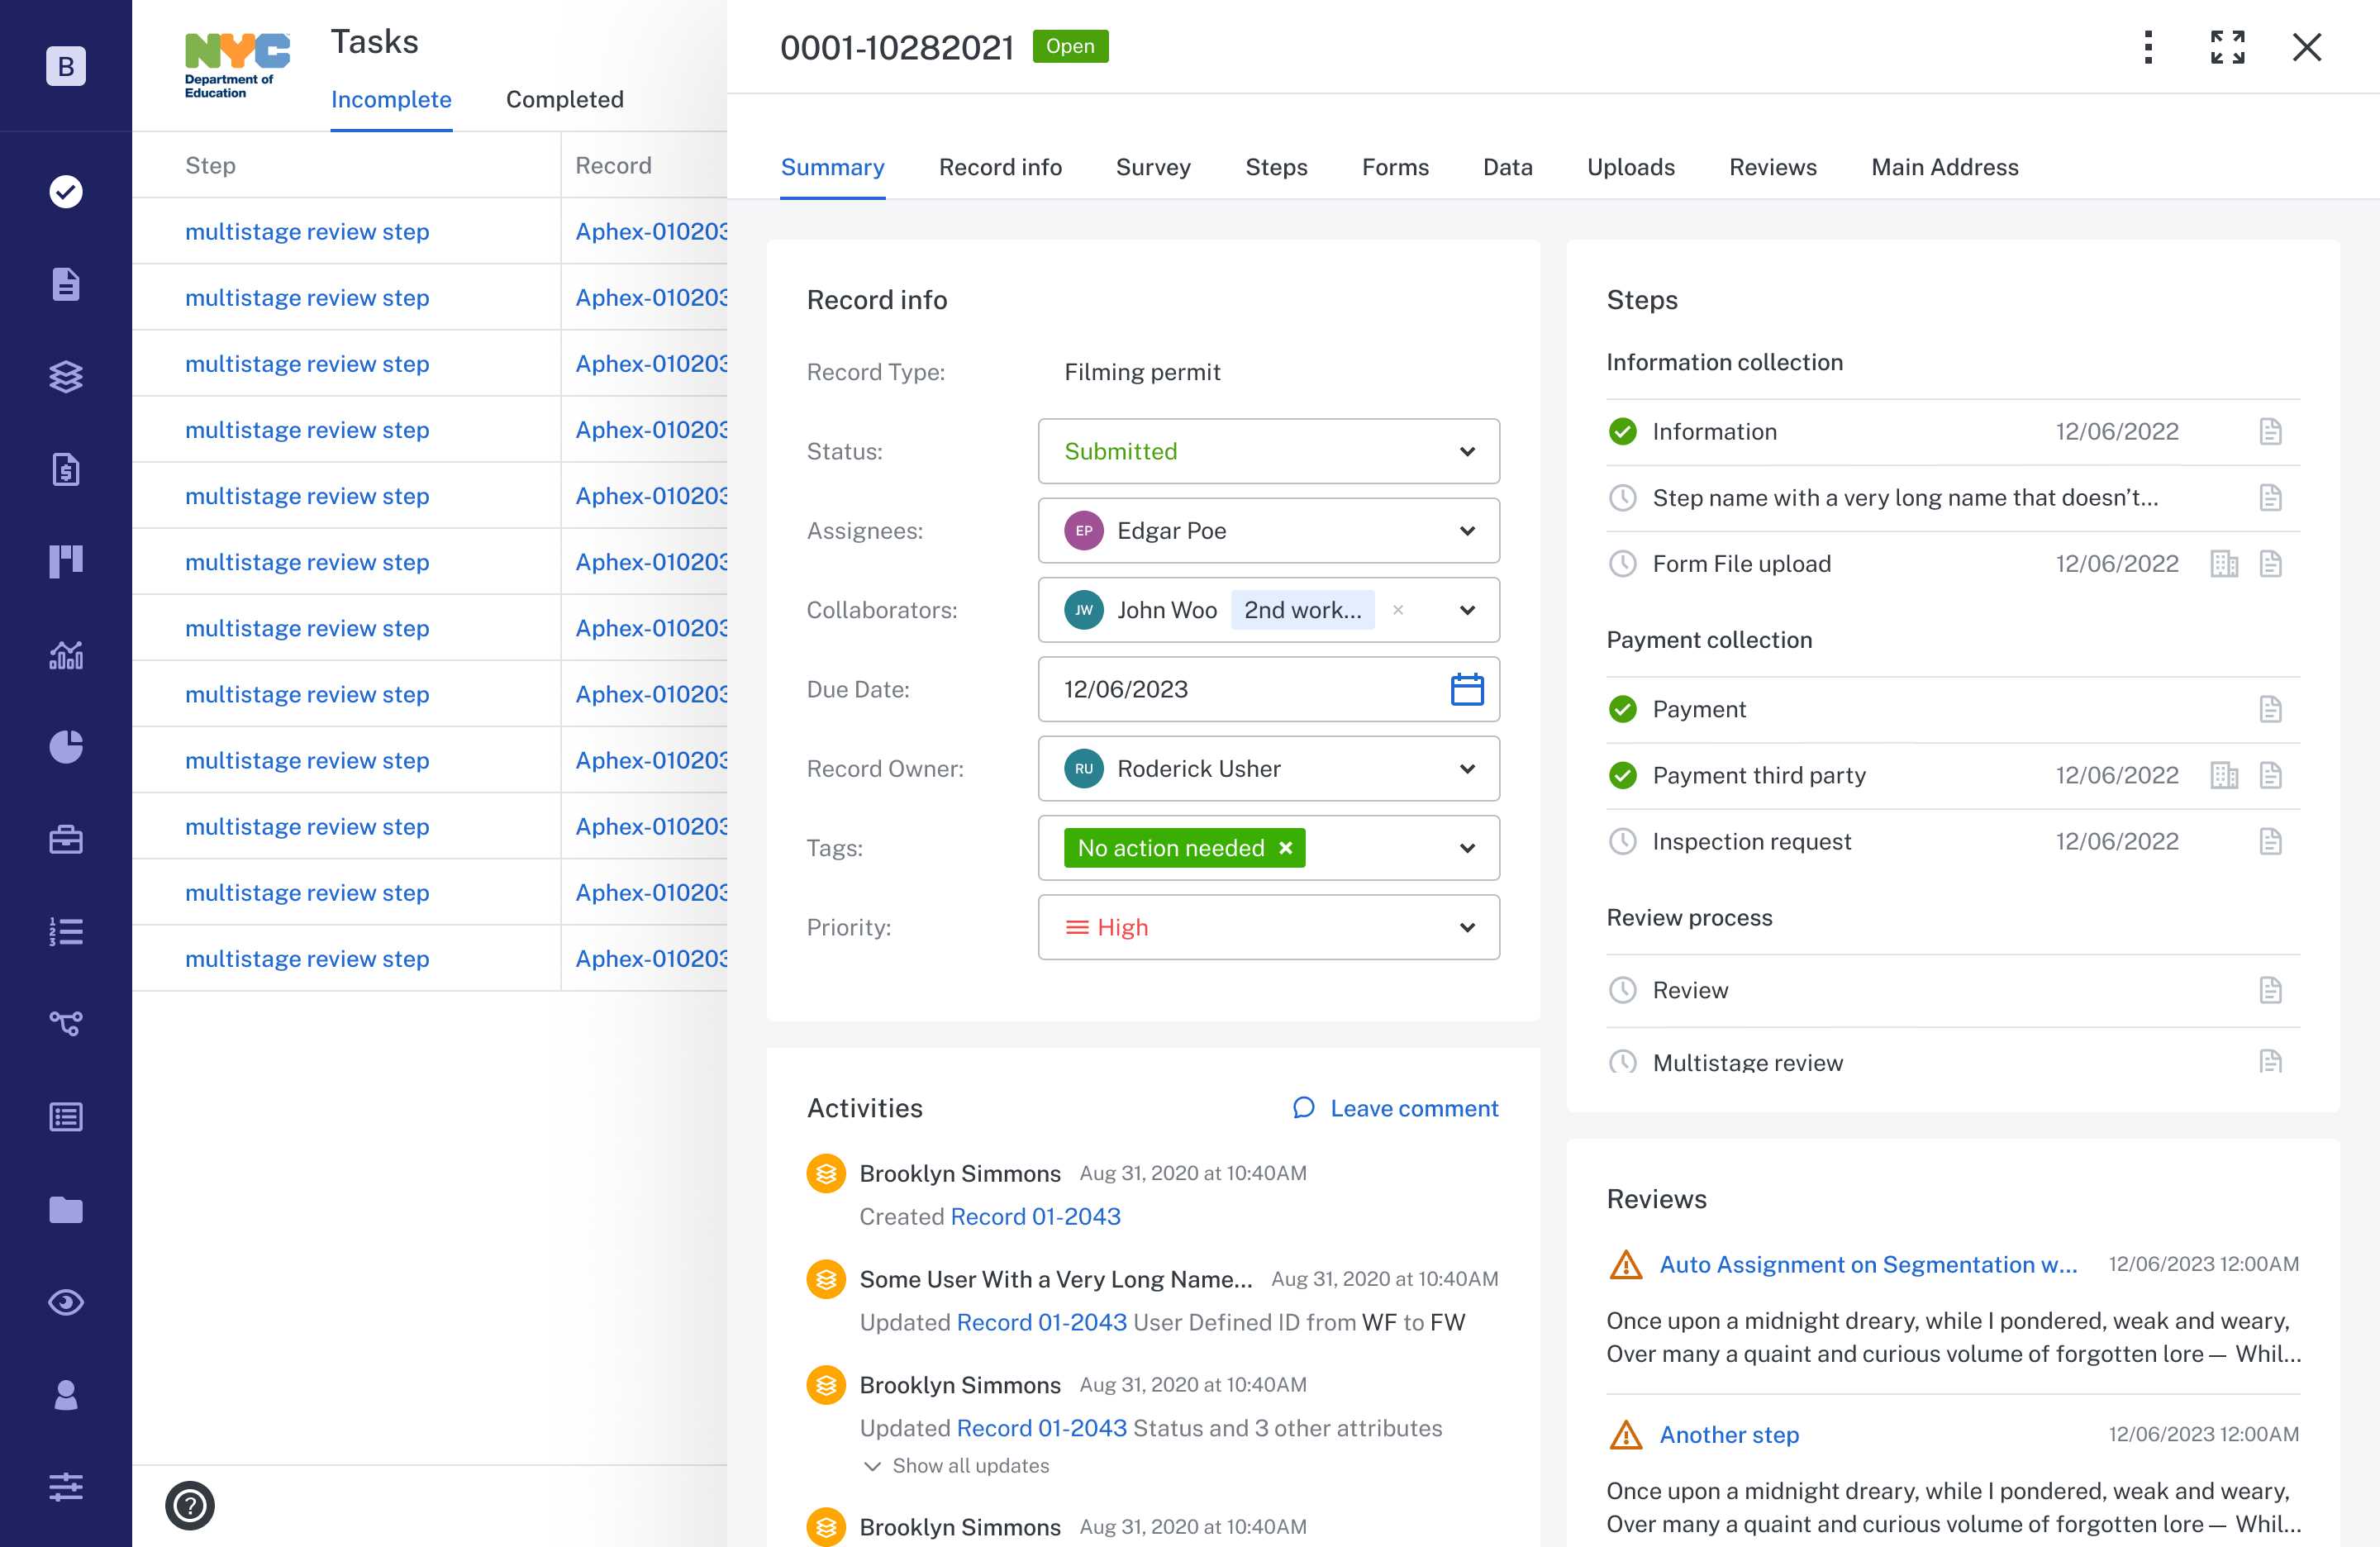
Task: Click the building icon on Form File upload
Action: click(2223, 564)
